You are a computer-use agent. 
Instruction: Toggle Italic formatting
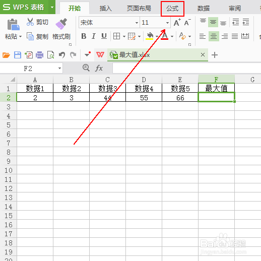(x=94, y=36)
